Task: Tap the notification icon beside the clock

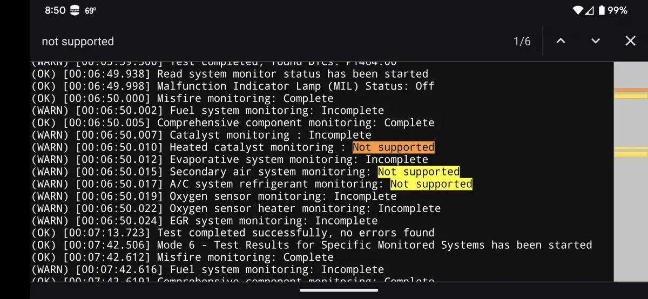Action: pyautogui.click(x=75, y=10)
